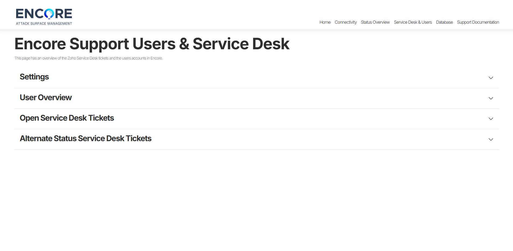The width and height of the screenshot is (513, 251).
Task: Click the chevron arrow beside User Overview
Action: click(491, 98)
